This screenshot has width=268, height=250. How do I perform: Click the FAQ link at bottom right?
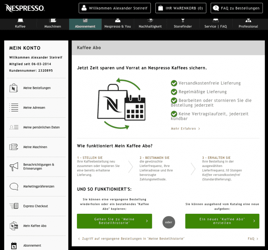253,239
